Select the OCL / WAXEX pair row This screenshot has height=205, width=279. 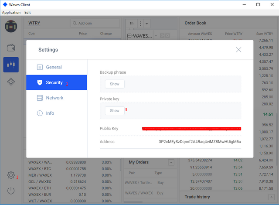coord(72,182)
